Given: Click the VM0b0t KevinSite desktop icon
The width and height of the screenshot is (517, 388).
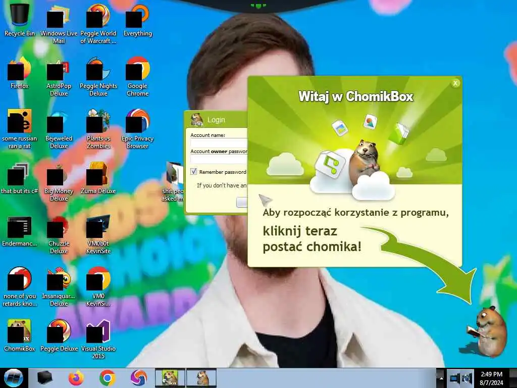Looking at the screenshot, I should [x=98, y=233].
